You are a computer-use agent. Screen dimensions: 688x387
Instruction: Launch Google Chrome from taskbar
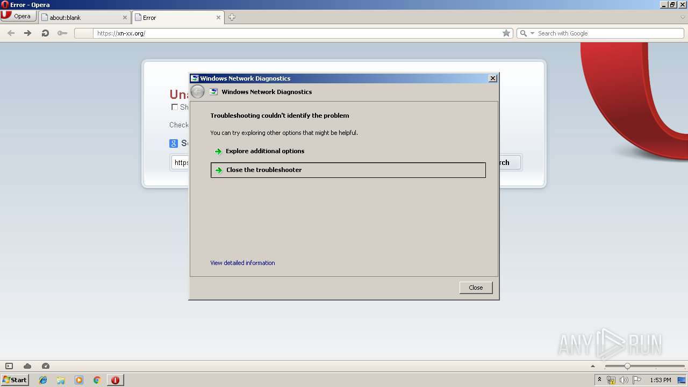[97, 380]
